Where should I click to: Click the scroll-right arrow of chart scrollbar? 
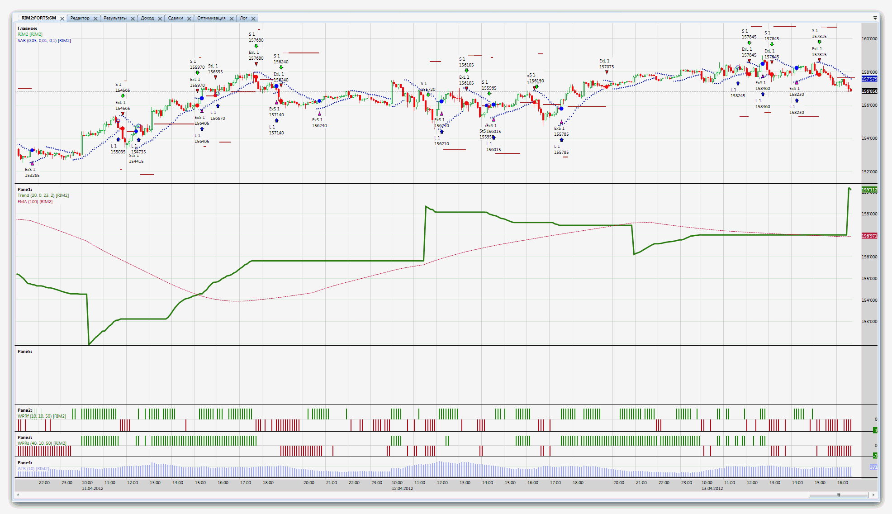(873, 495)
